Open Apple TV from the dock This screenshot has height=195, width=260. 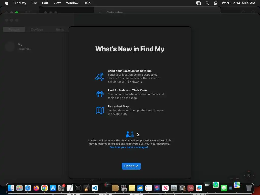coord(207,185)
